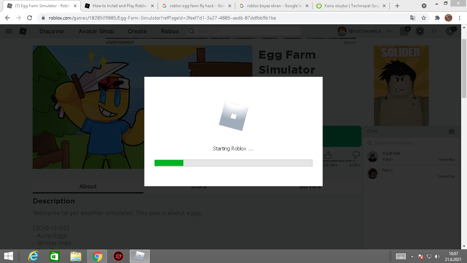Click the "[2019-12-03]" date in the description
This screenshot has height=263, width=467.
pos(51,228)
